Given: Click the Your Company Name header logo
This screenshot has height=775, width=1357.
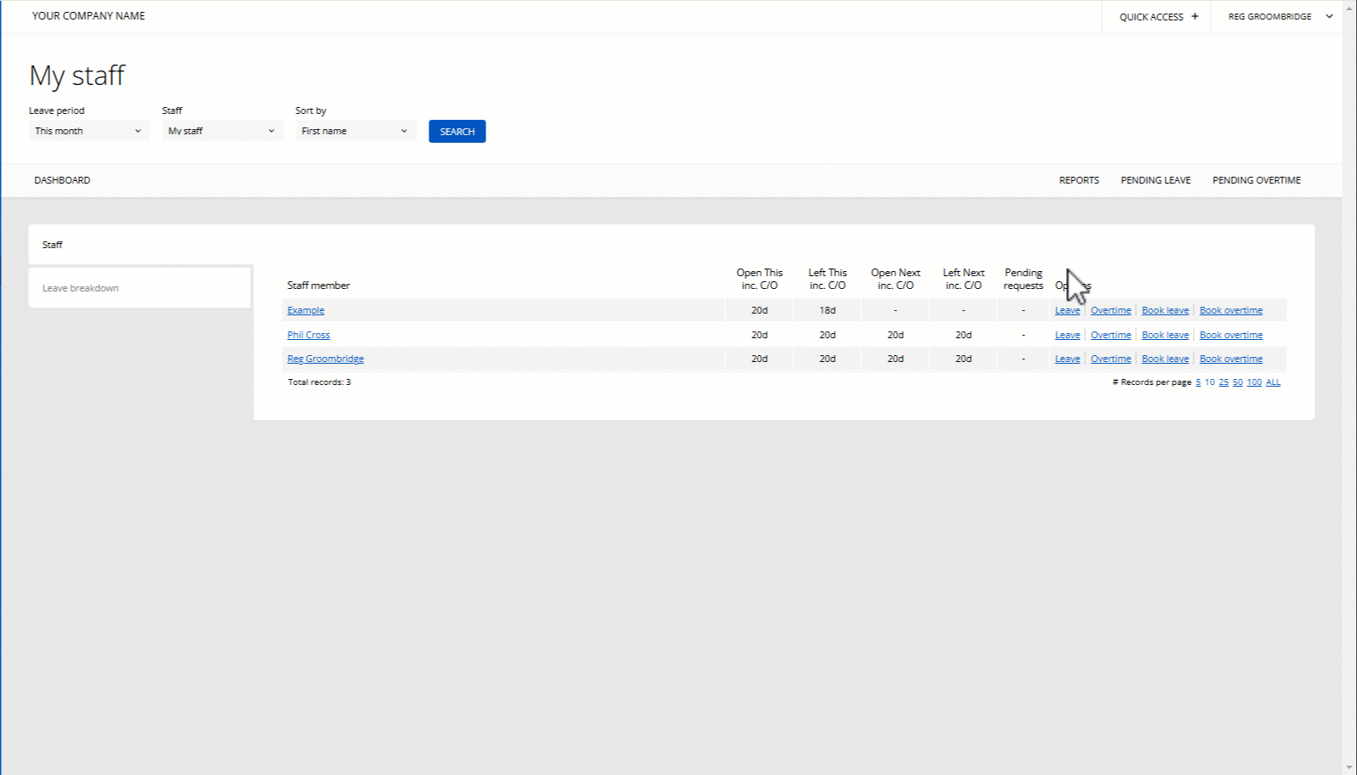Looking at the screenshot, I should pos(88,15).
